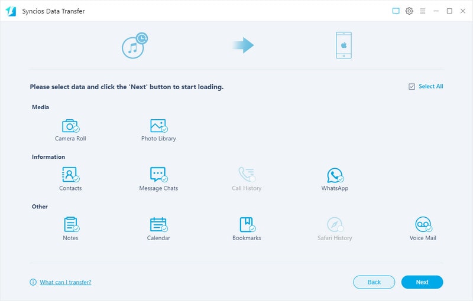Viewport: 473px width, 301px height.
Task: Click the 'Bookmarks' label
Action: pos(247,238)
